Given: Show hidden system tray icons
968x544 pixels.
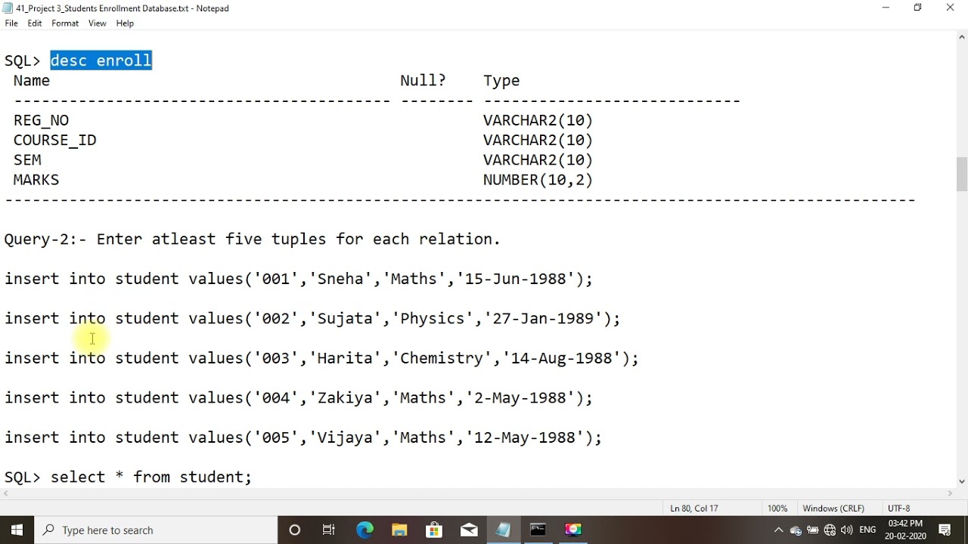Looking at the screenshot, I should tap(778, 530).
